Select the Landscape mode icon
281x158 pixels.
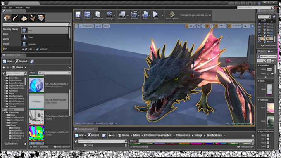(24, 18)
